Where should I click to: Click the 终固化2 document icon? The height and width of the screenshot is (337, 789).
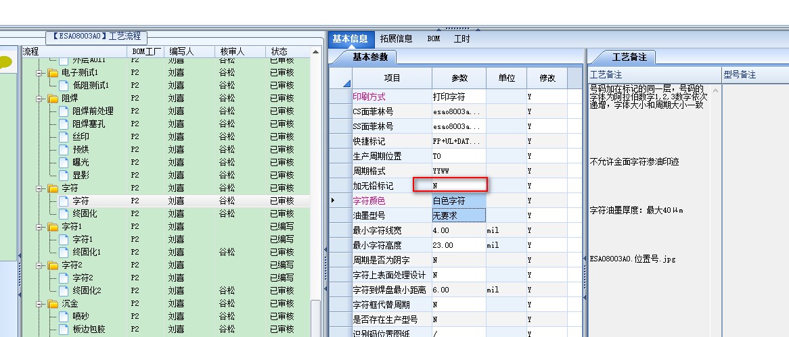[64, 290]
